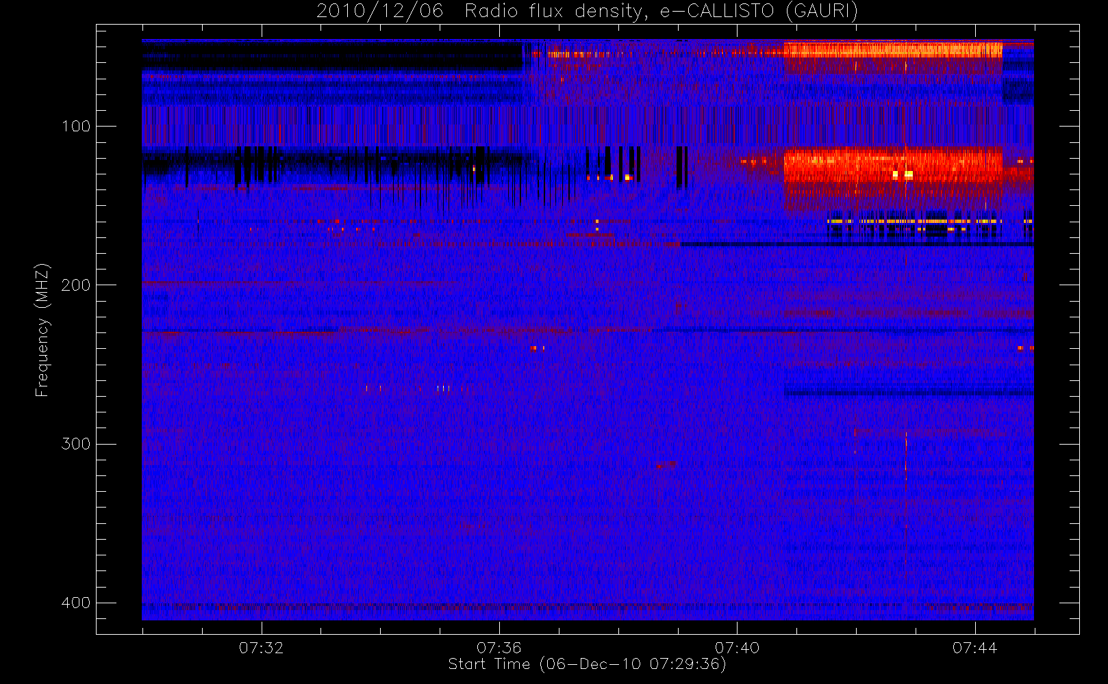The width and height of the screenshot is (1108, 684).
Task: Click the 07:36 time tick label
Action: pos(499,648)
